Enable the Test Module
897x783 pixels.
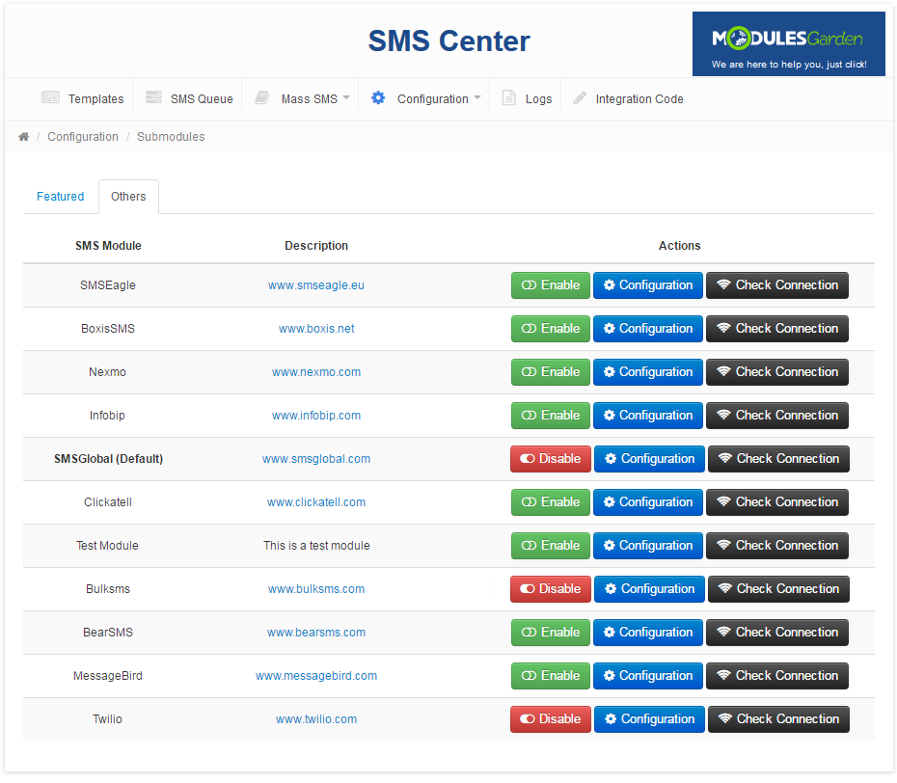point(551,546)
